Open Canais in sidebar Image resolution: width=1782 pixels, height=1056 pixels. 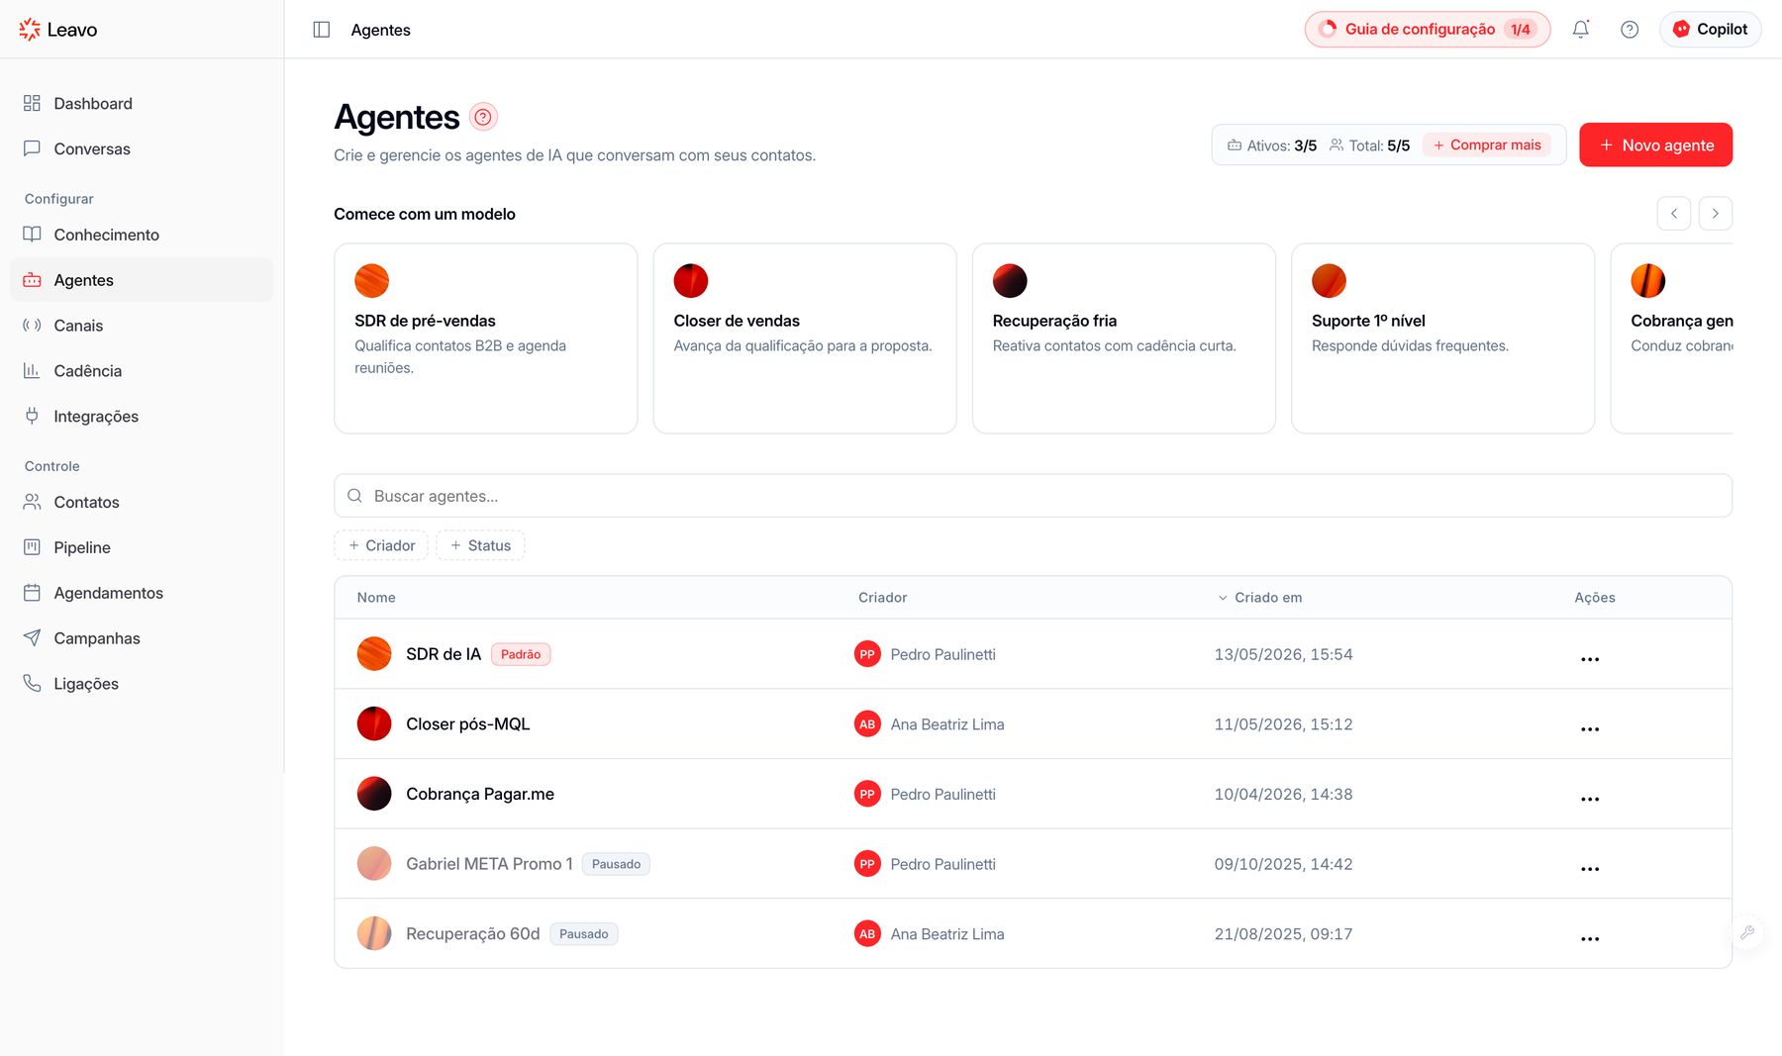142,326
